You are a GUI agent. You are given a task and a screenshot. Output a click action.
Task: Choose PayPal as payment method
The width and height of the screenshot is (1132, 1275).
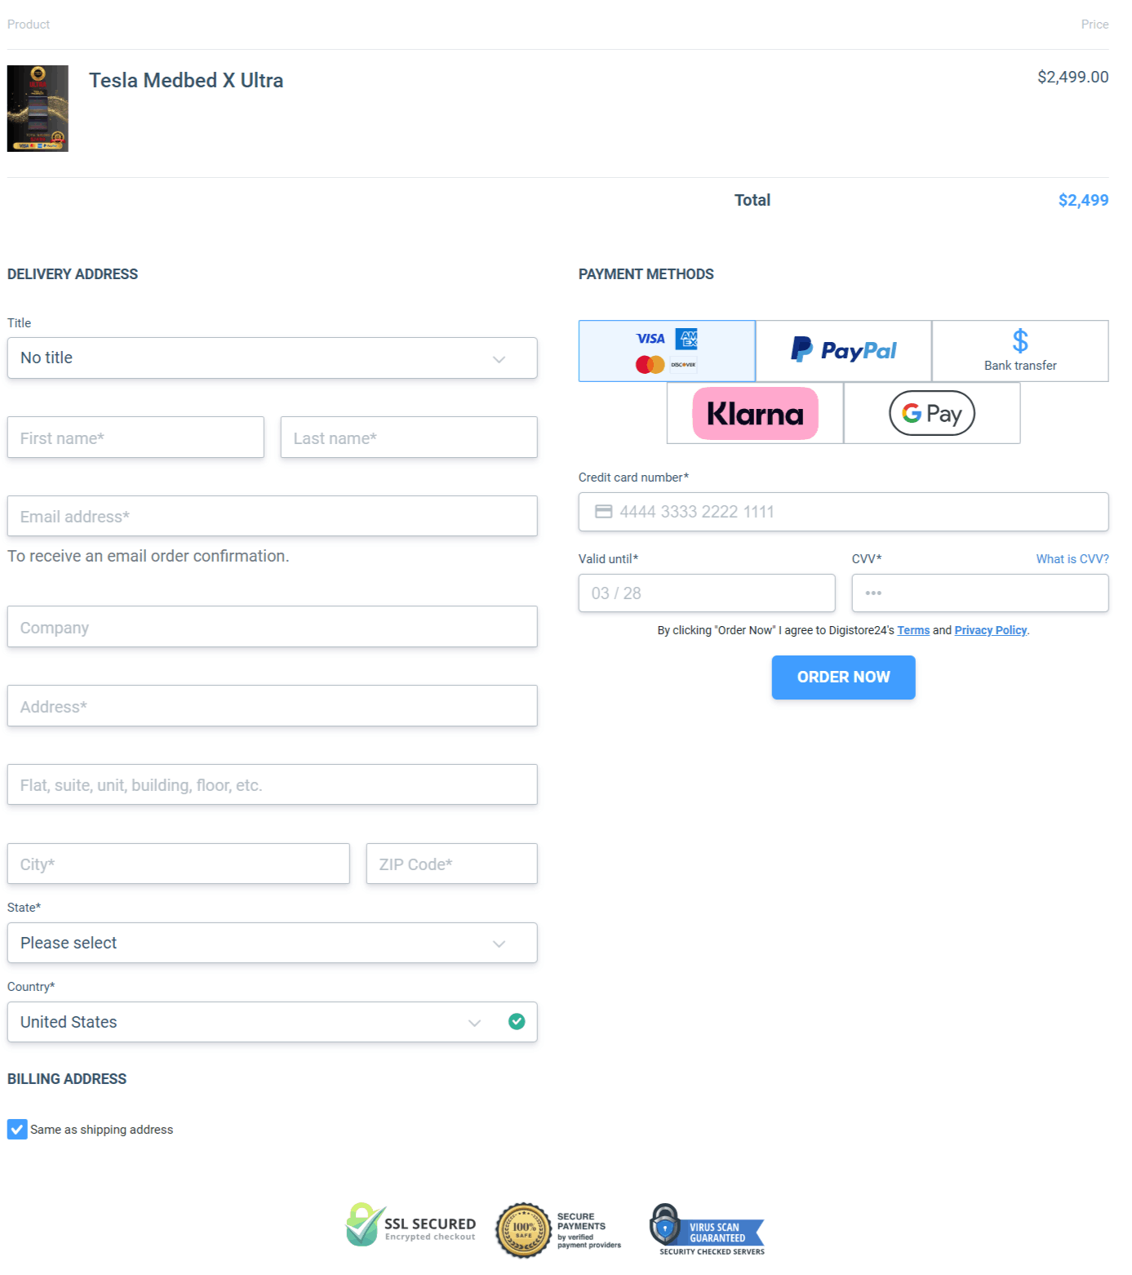click(x=842, y=350)
